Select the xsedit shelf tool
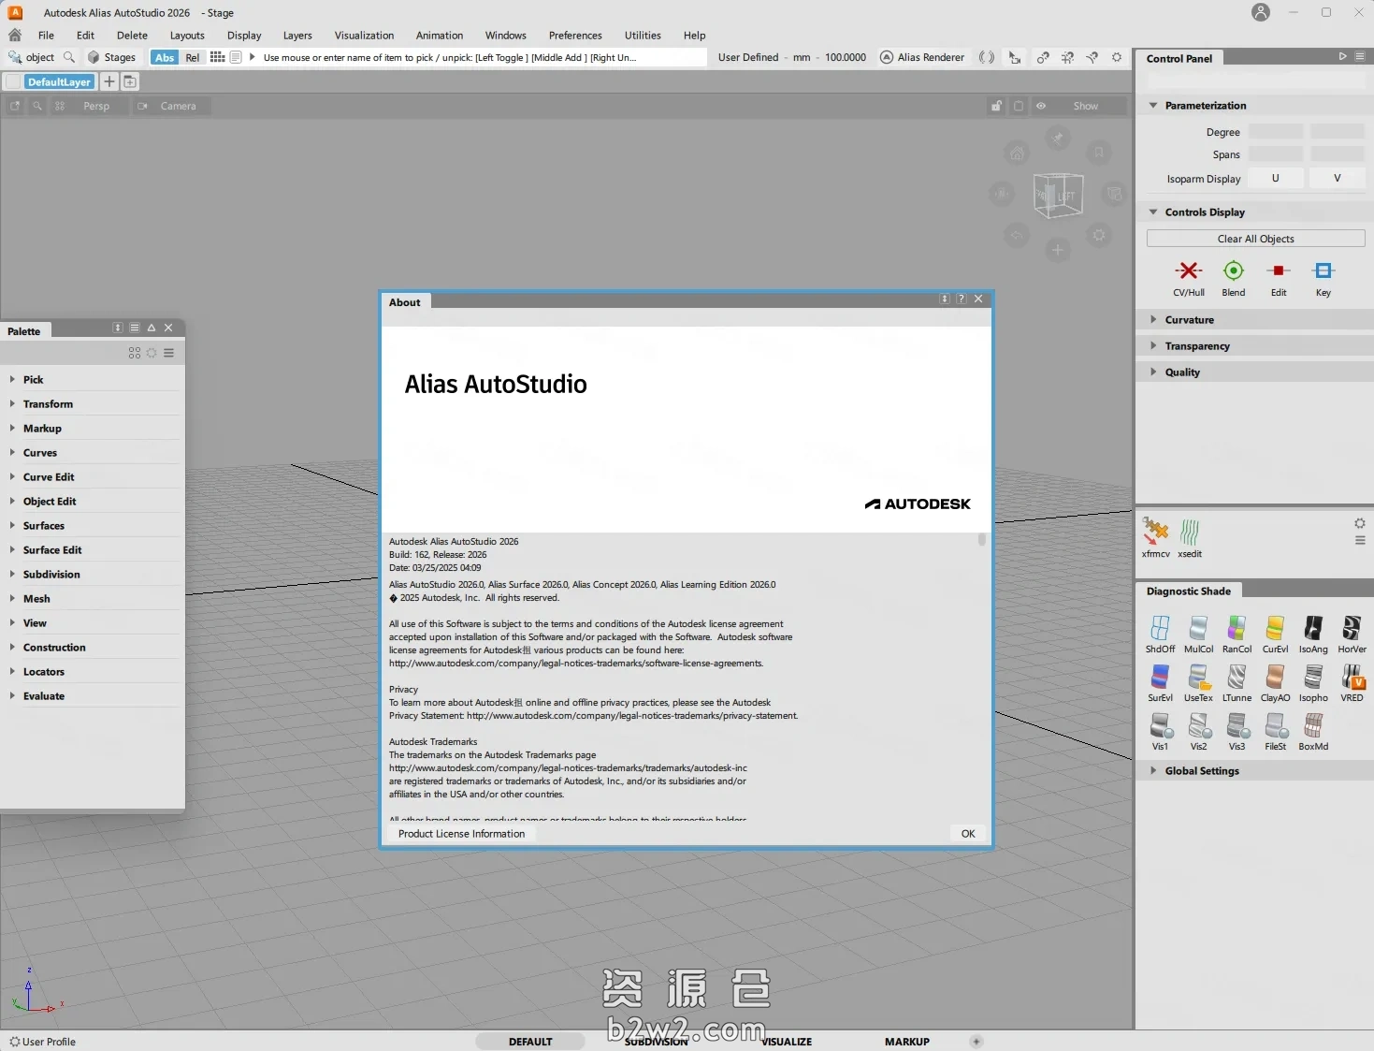Viewport: 1374px width, 1051px height. (x=1190, y=532)
